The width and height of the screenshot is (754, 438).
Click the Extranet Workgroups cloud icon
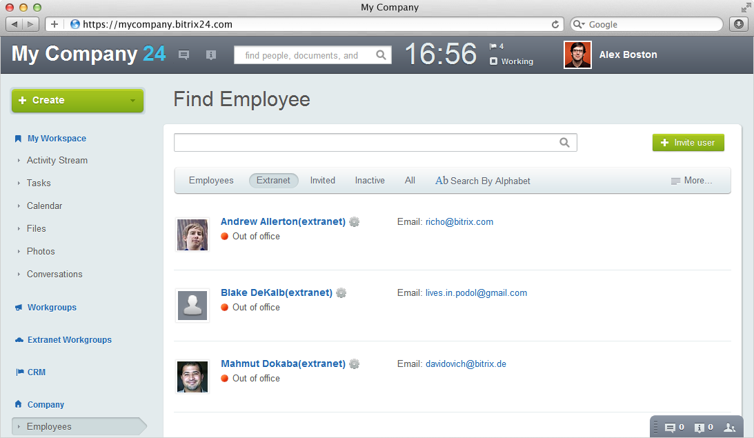[19, 340]
